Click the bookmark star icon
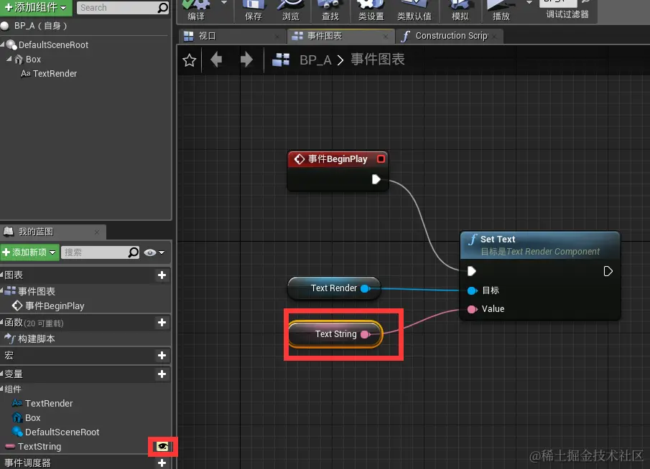This screenshot has width=650, height=469. 190,60
